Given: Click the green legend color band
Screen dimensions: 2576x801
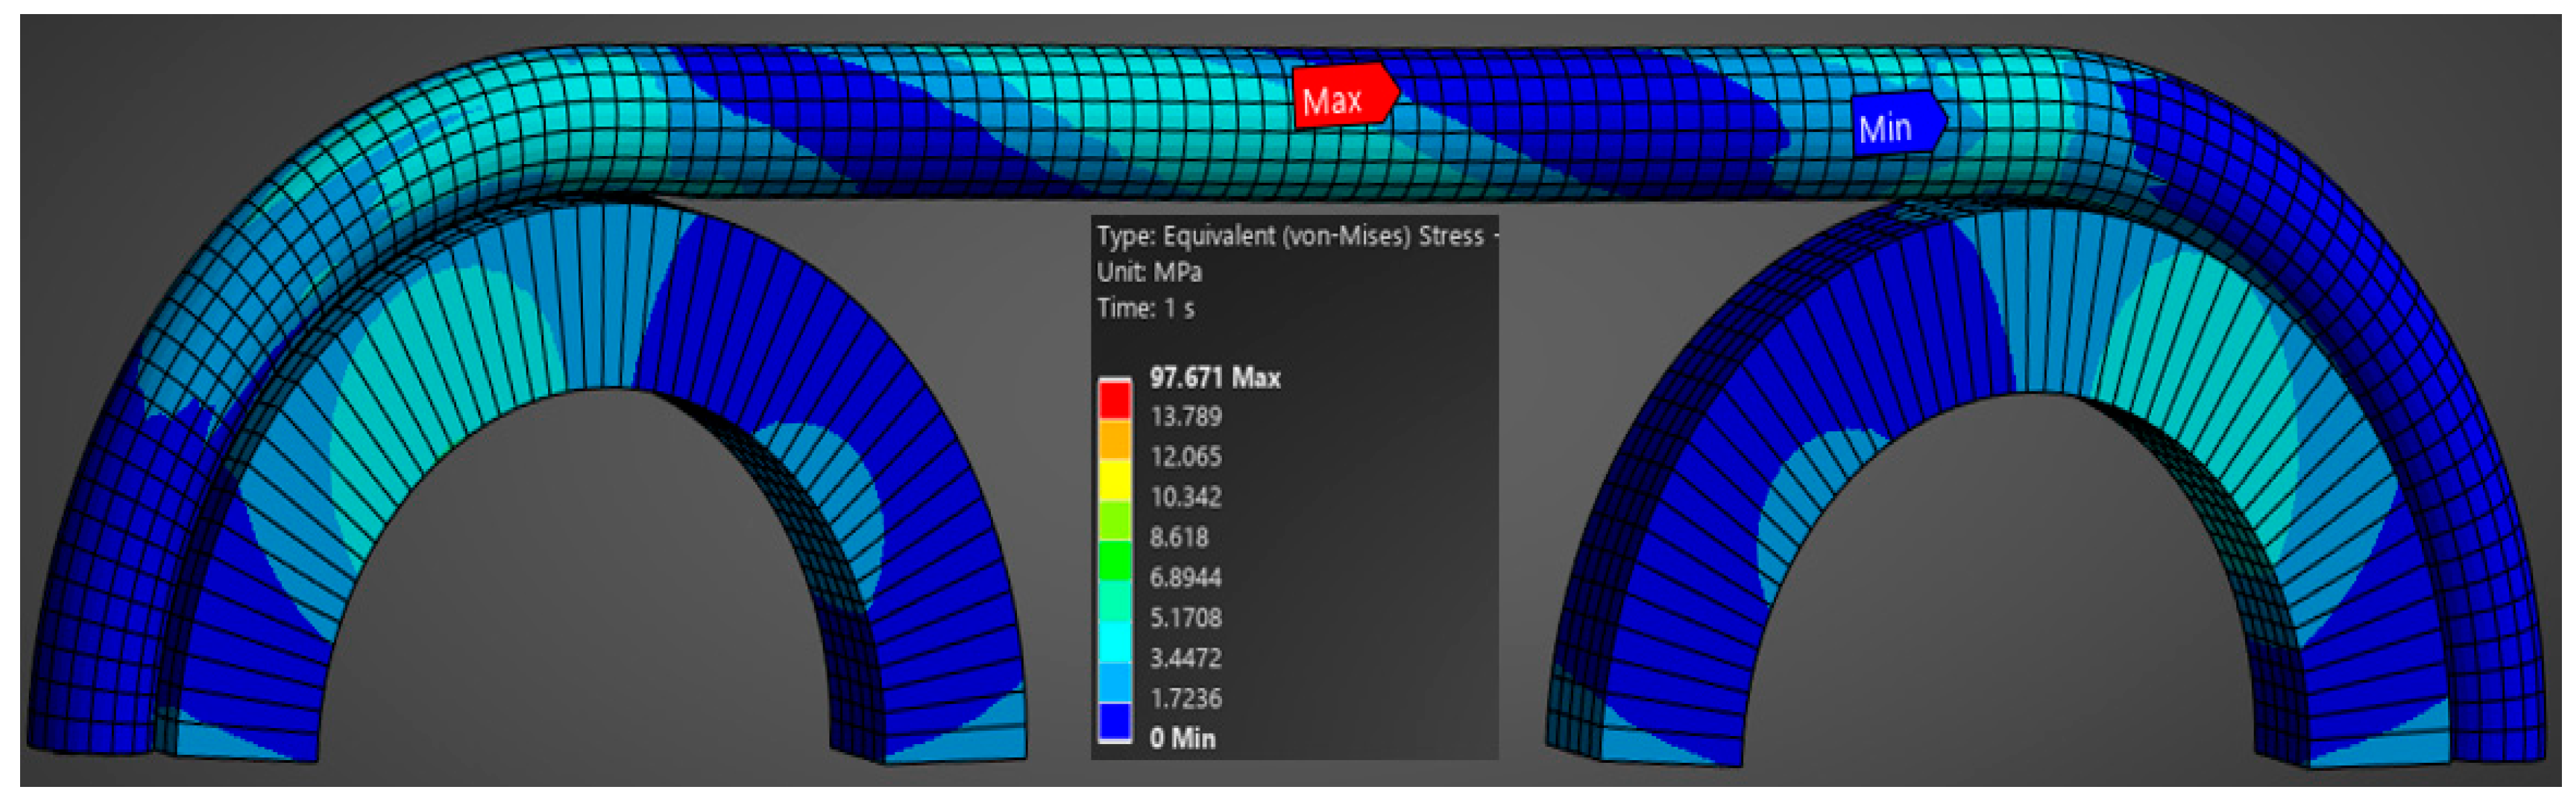Looking at the screenshot, I should click(x=1114, y=561).
